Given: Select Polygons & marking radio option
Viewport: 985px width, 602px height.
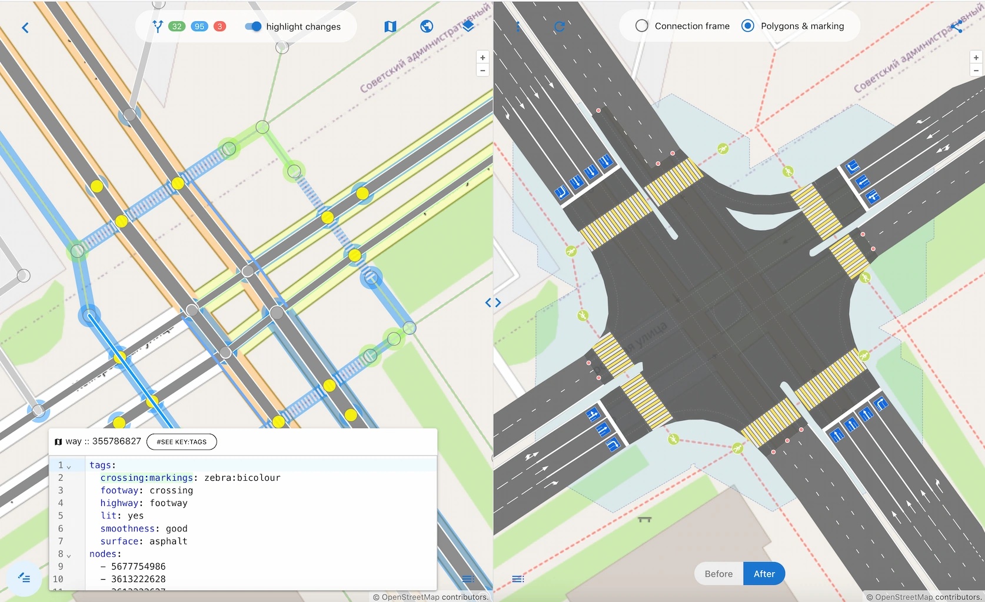Looking at the screenshot, I should 748,26.
